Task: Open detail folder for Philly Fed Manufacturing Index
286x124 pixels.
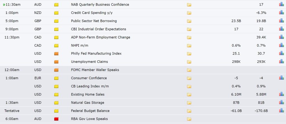Action: click(189, 54)
